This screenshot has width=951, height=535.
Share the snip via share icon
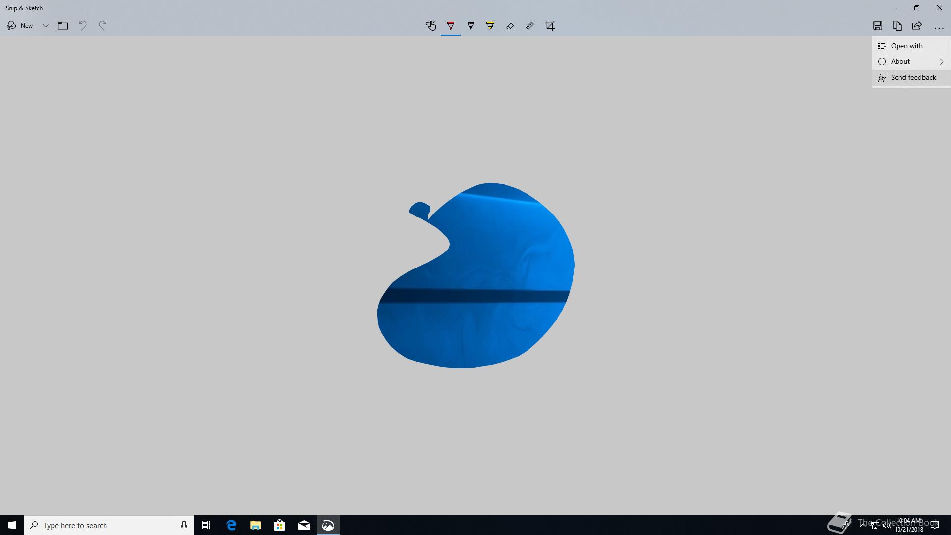917,26
